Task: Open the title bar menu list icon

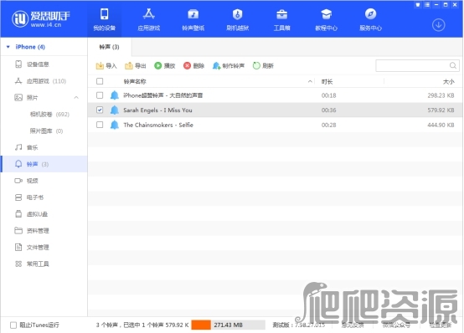Action: (x=427, y=5)
